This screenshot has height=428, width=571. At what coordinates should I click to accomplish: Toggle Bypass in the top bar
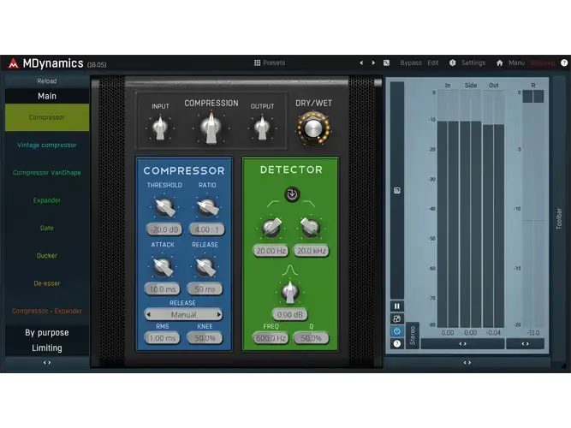[411, 62]
